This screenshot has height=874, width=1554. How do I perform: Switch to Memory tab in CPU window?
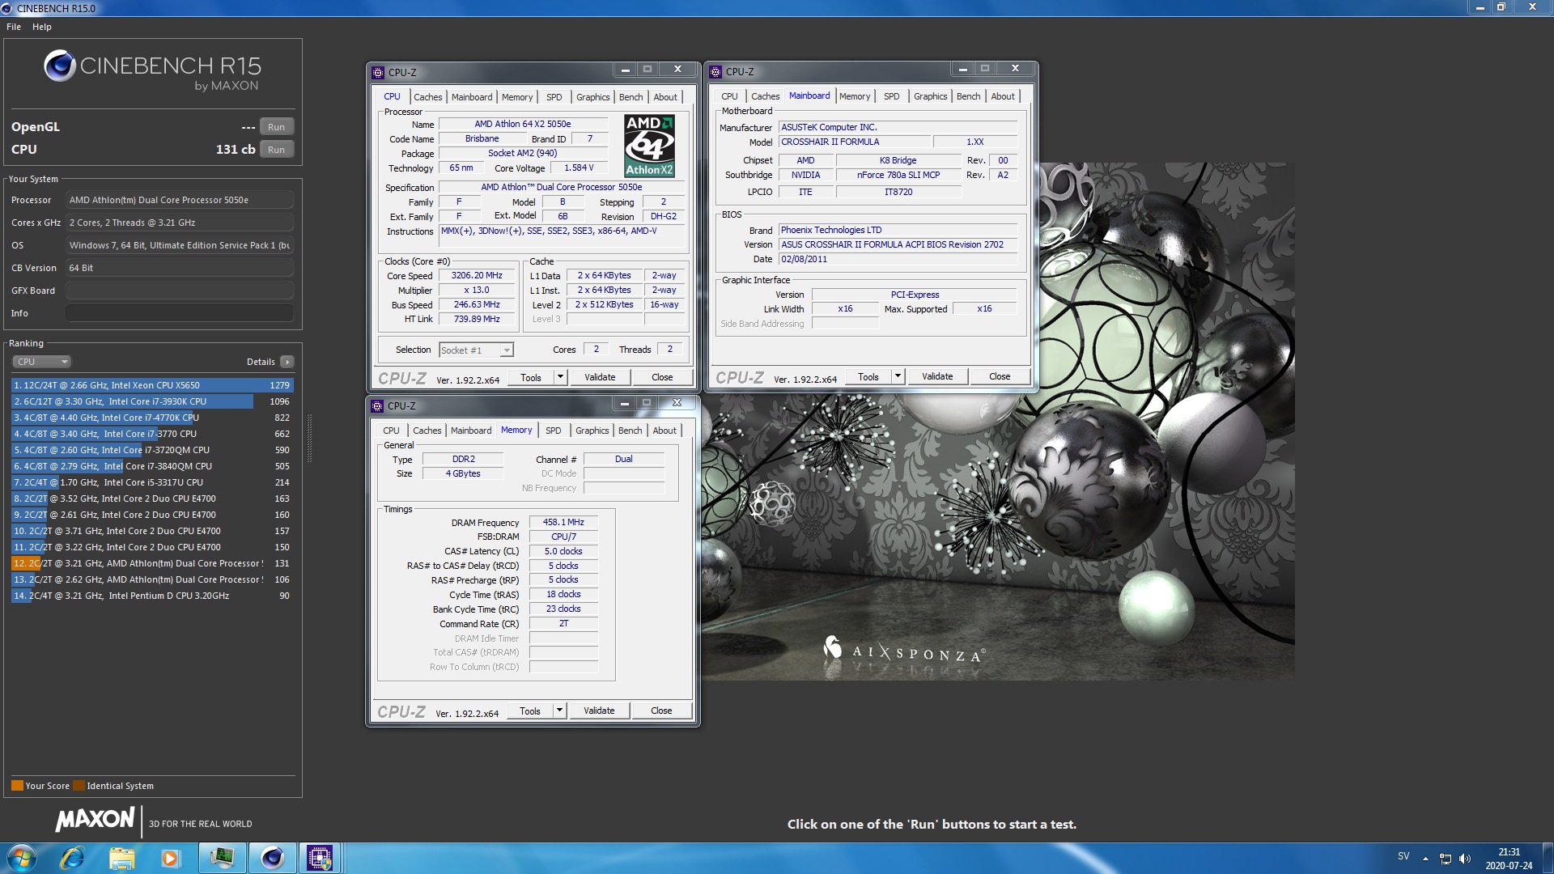pyautogui.click(x=517, y=97)
